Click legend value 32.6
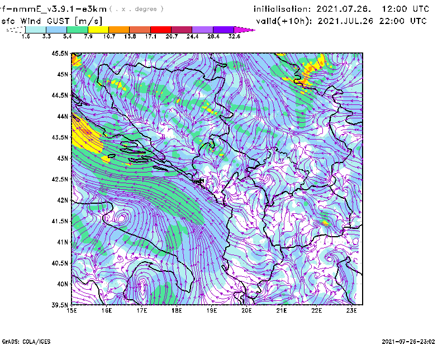 [x=234, y=36]
